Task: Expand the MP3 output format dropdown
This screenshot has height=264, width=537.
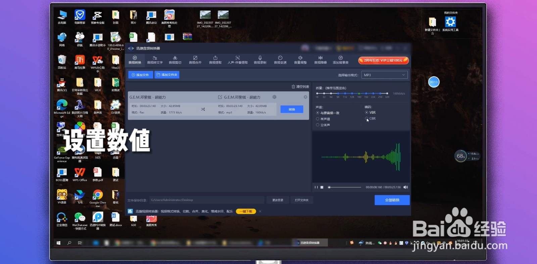Action: point(384,75)
